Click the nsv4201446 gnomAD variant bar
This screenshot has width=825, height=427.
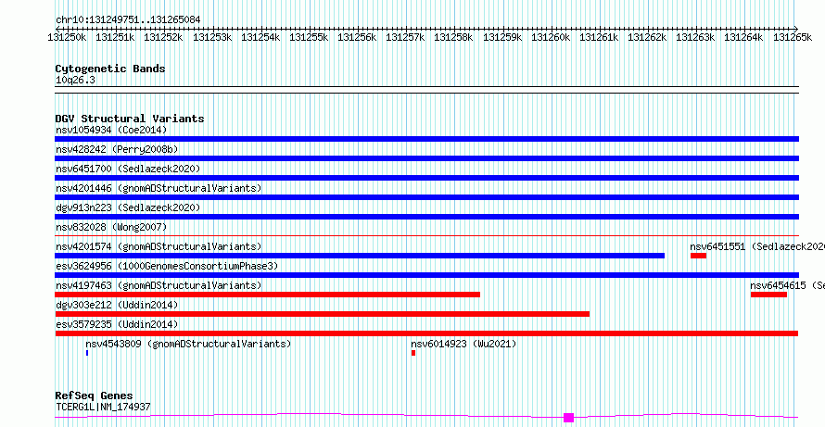coord(426,197)
